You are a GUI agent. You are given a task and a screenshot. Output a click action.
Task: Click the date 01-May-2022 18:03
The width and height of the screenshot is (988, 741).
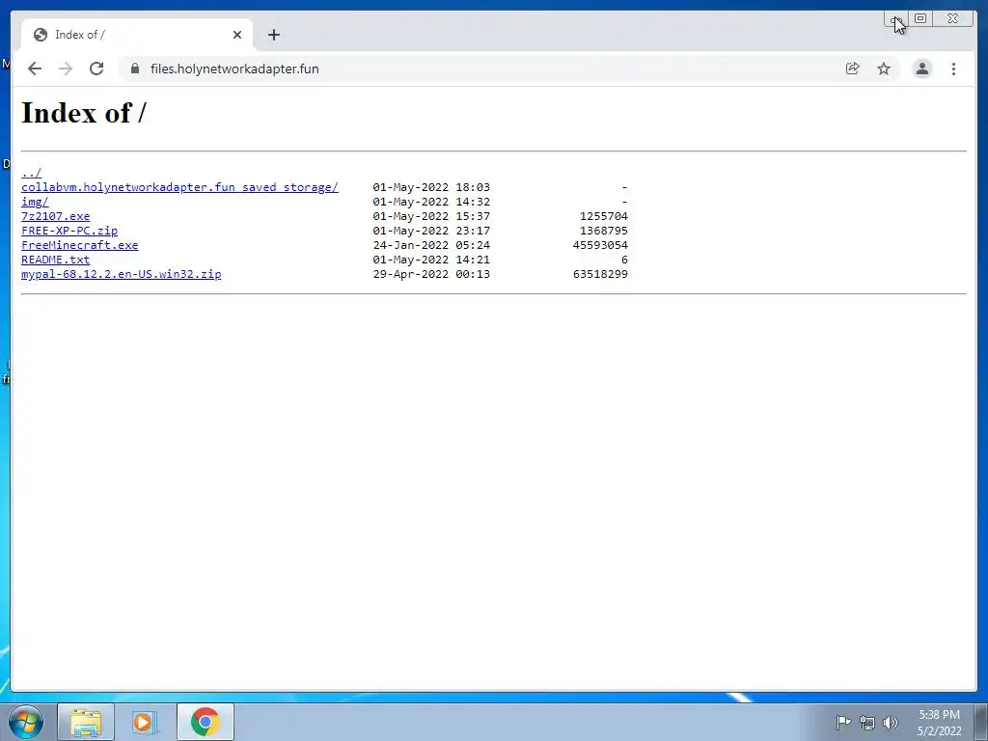[431, 187]
